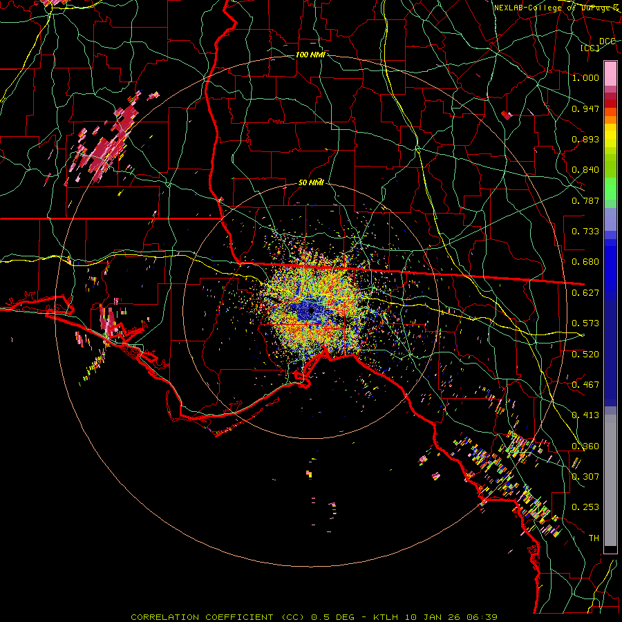Click the 0.413 legend value

(x=585, y=415)
